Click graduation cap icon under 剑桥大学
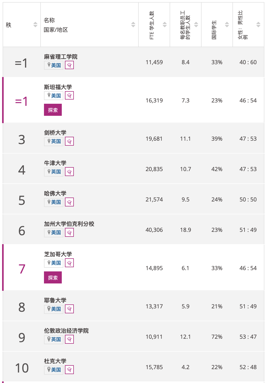The width and height of the screenshot is (267, 383). (x=69, y=141)
